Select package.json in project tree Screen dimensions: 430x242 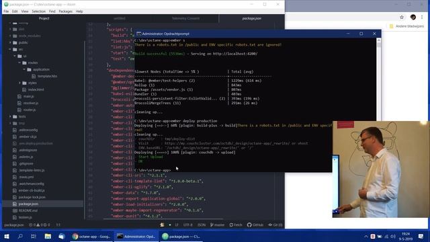tap(28, 204)
